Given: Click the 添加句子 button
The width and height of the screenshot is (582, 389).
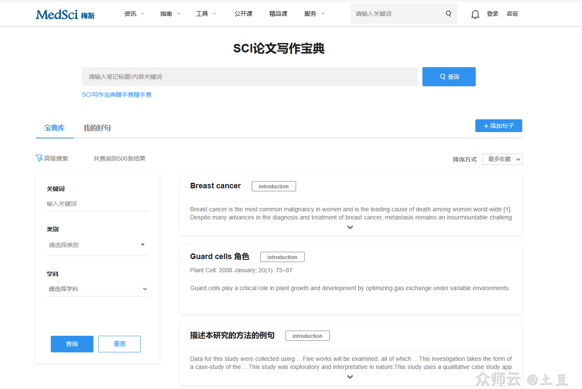Looking at the screenshot, I should 498,126.
